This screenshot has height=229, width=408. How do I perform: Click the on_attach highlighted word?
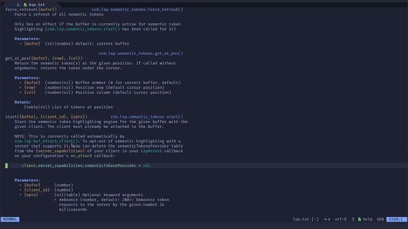[81, 156]
